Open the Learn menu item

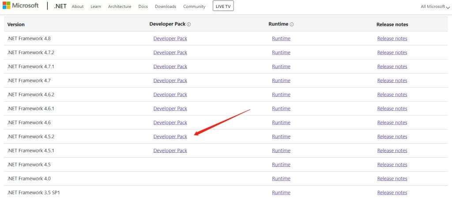(x=96, y=7)
